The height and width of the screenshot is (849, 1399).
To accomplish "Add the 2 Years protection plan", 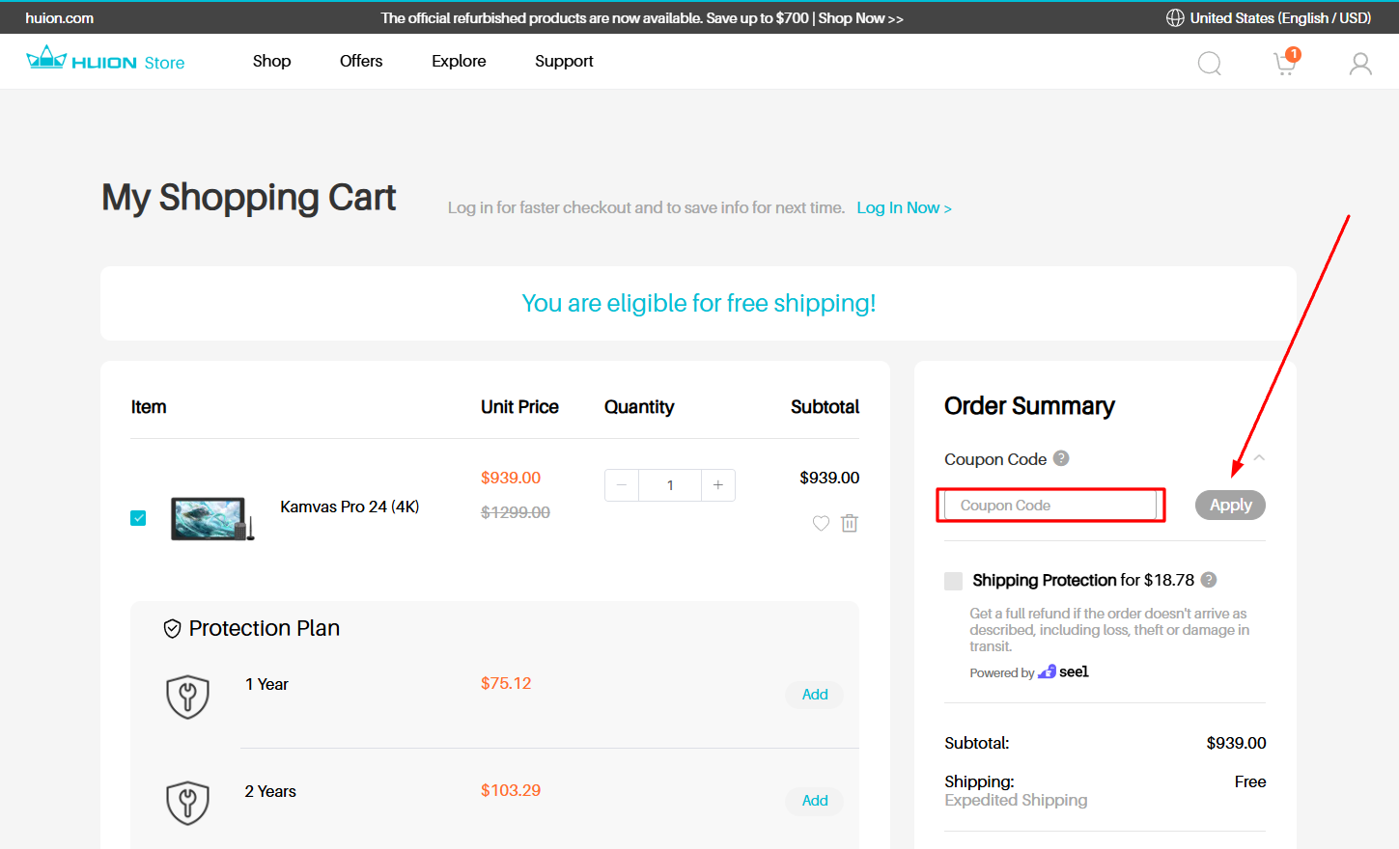I will [815, 801].
